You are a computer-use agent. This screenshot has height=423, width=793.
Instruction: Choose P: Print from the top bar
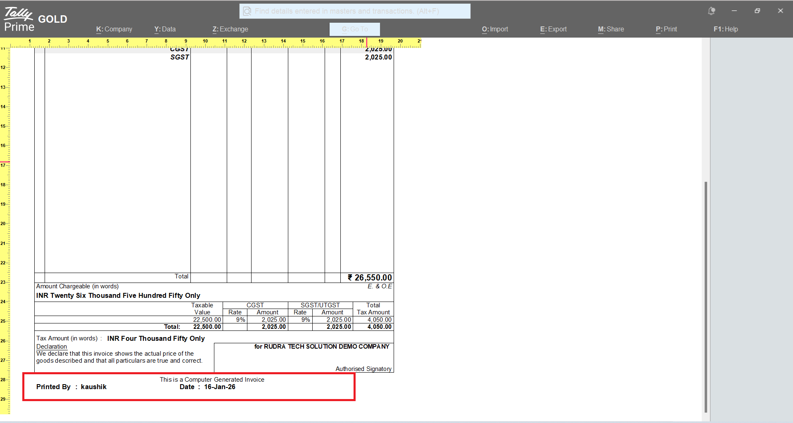(666, 29)
